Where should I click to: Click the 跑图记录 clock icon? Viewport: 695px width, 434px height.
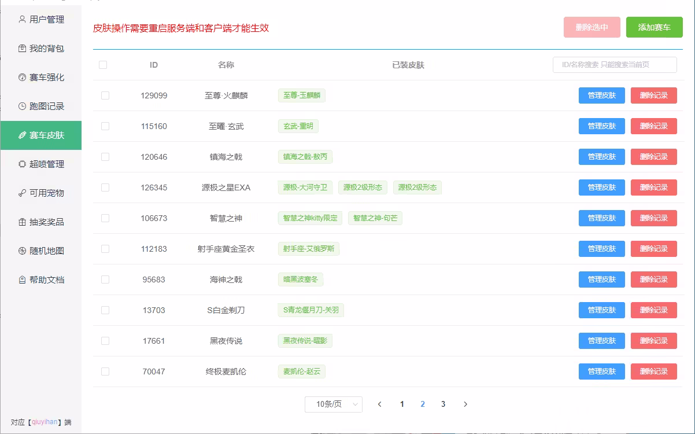tap(22, 106)
